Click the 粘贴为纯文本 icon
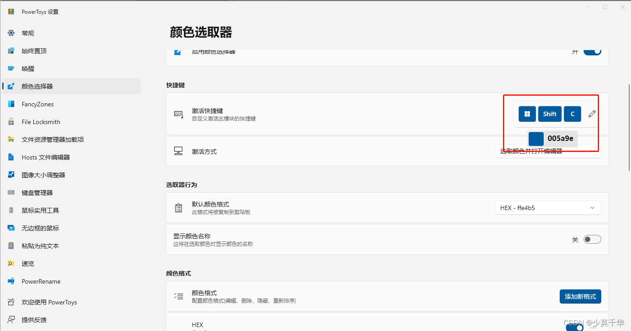The height and width of the screenshot is (331, 631). (x=12, y=246)
